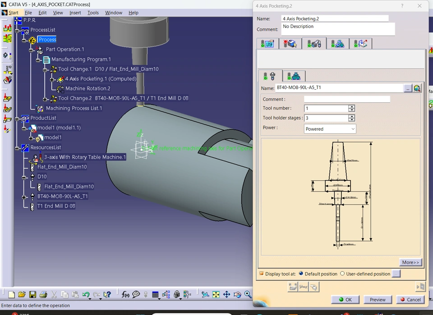Expand the BT40-MO8-90L-A5_T1 resource node
The image size is (433, 315).
coord(24,197)
